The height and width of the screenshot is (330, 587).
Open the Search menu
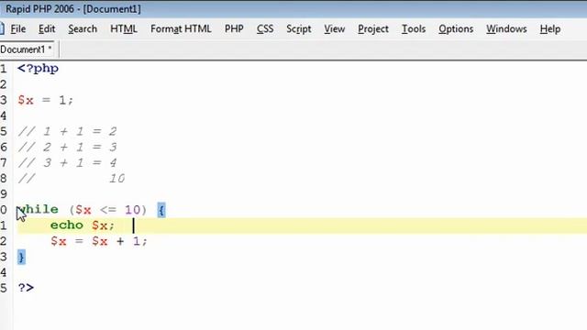click(83, 29)
